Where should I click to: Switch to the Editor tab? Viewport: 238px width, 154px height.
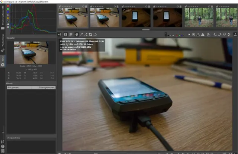(x=3, y=59)
